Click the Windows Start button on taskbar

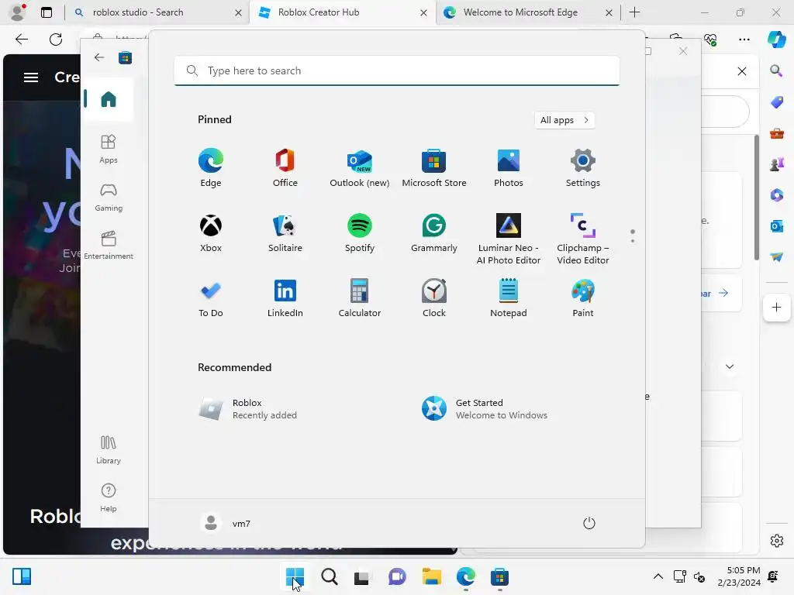click(x=295, y=576)
